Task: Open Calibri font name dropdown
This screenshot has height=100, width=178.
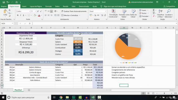Action: [x=30, y=11]
